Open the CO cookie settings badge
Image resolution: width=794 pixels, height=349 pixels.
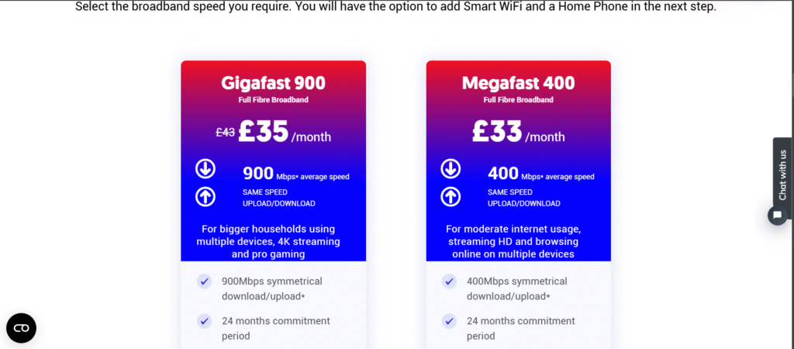[21, 327]
